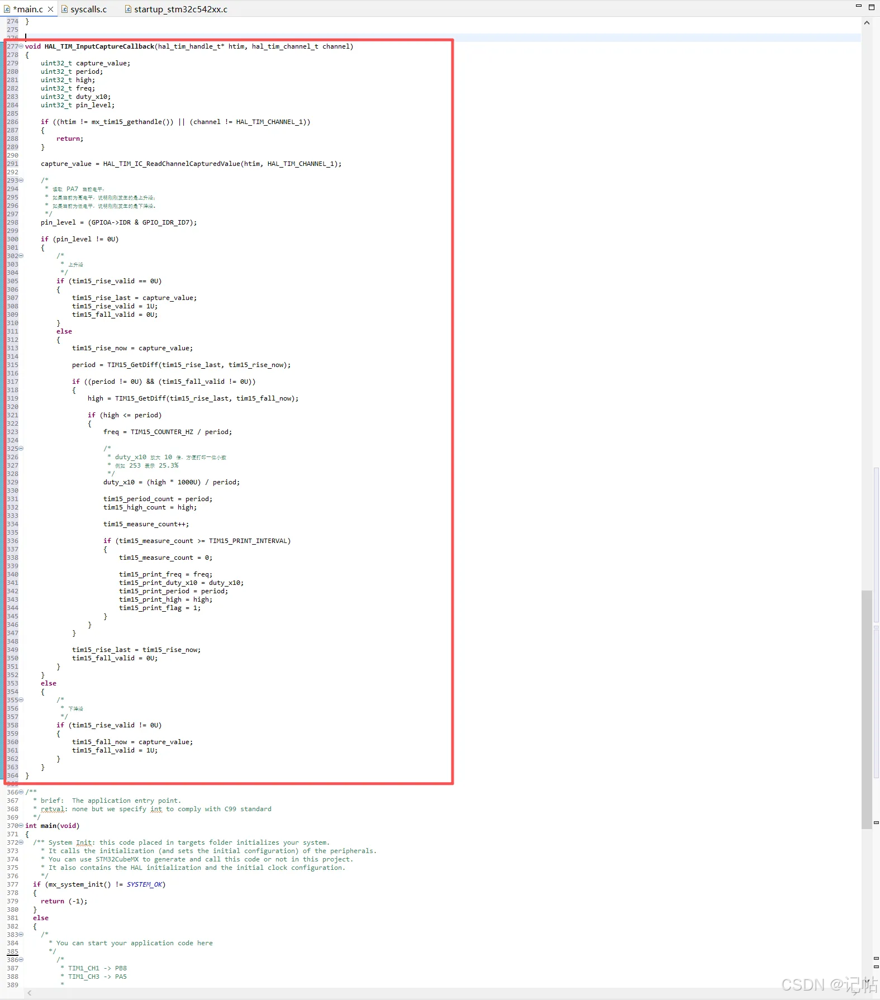Click 'int main(void)' declaration
880x1000 pixels.
[53, 826]
